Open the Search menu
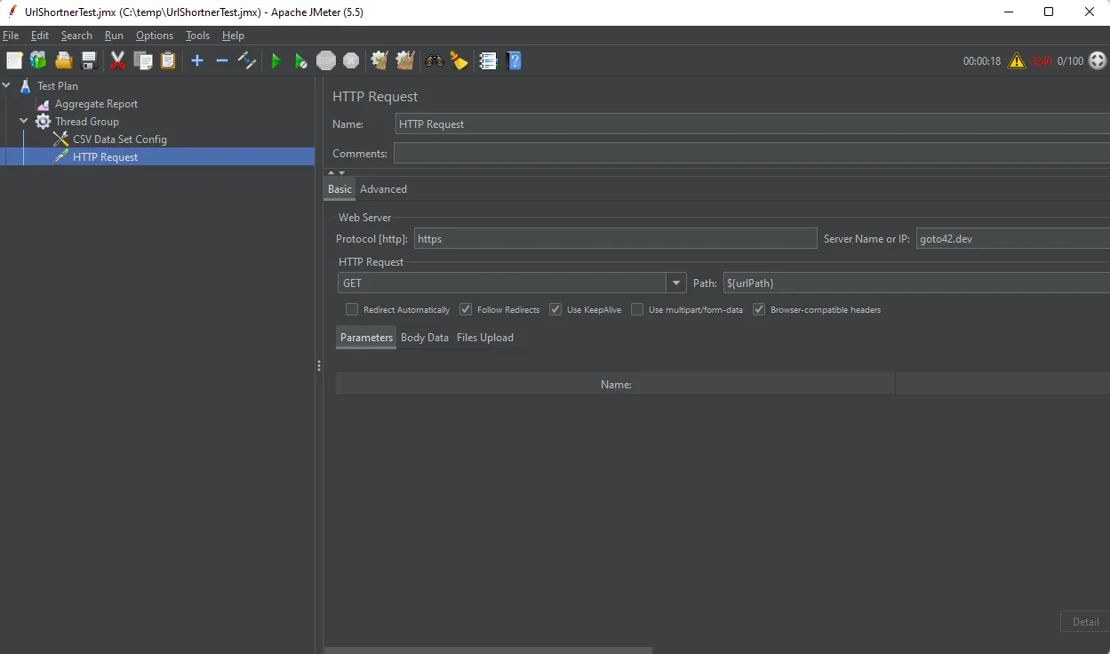Image resolution: width=1110 pixels, height=654 pixels. (x=76, y=36)
